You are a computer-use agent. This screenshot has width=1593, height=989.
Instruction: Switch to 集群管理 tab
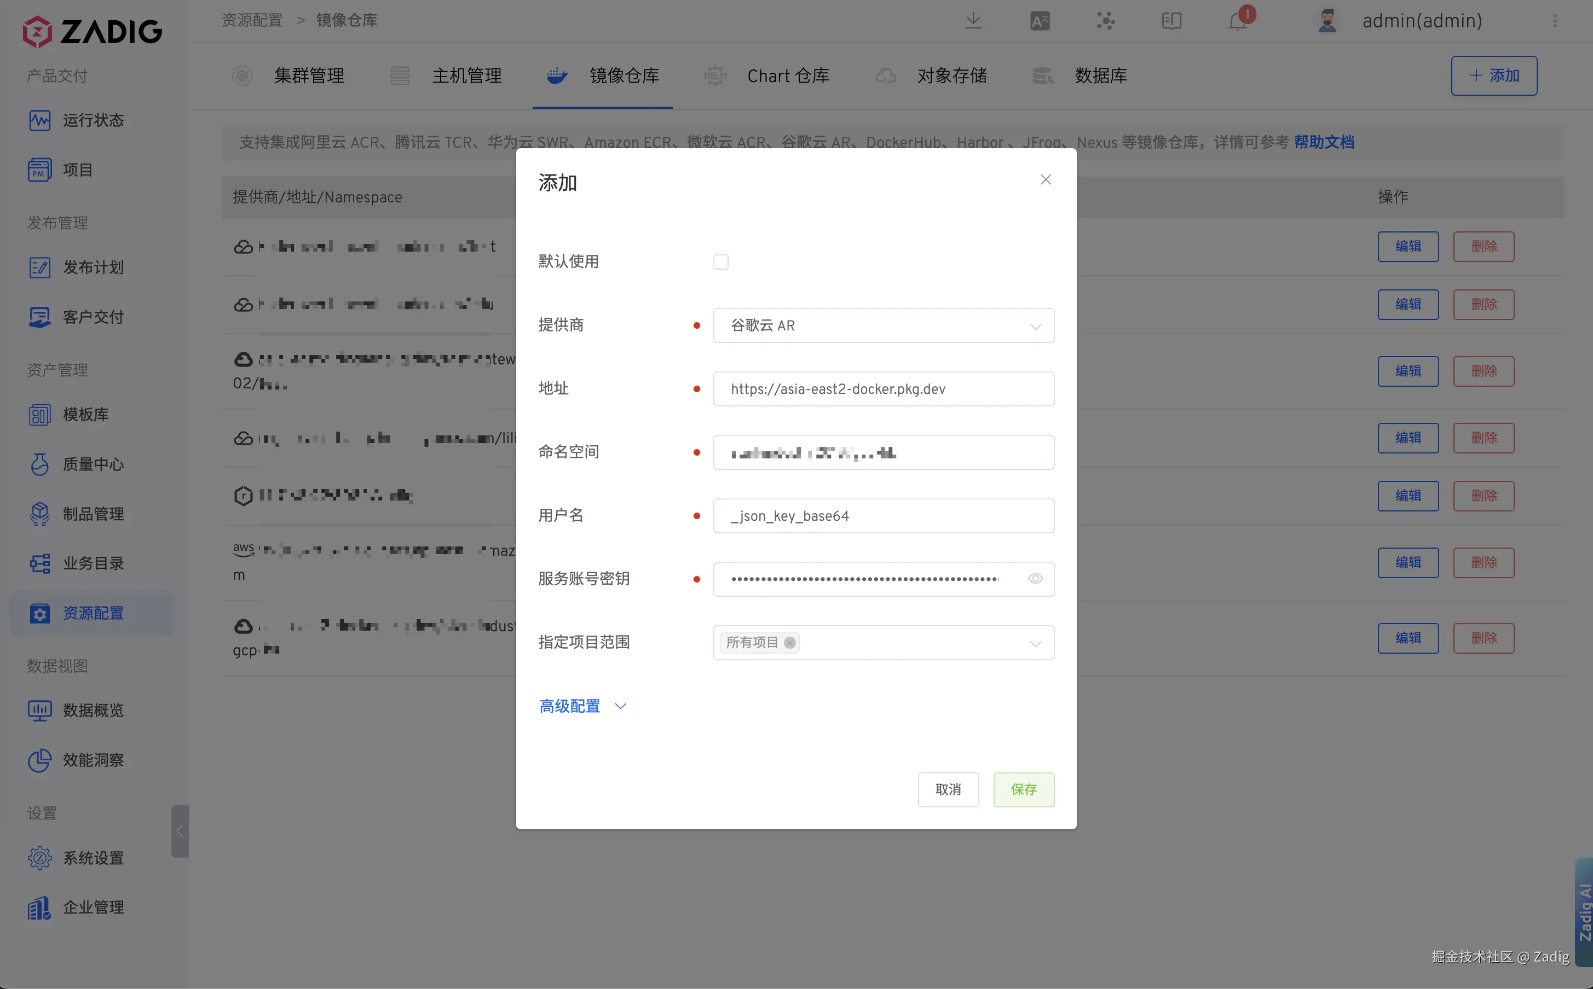pyautogui.click(x=308, y=76)
